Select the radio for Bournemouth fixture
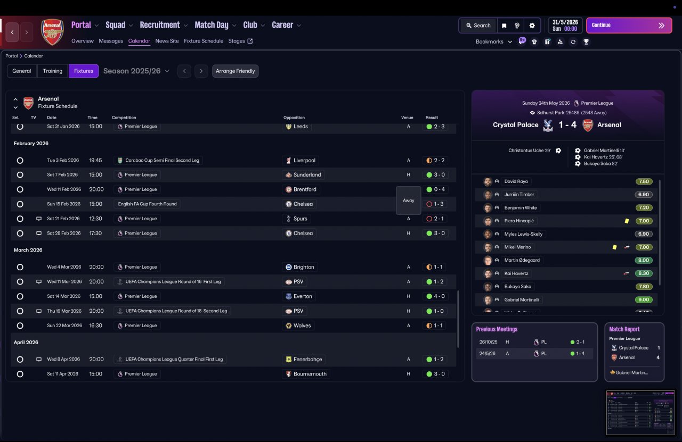This screenshot has height=442, width=682. tap(20, 374)
